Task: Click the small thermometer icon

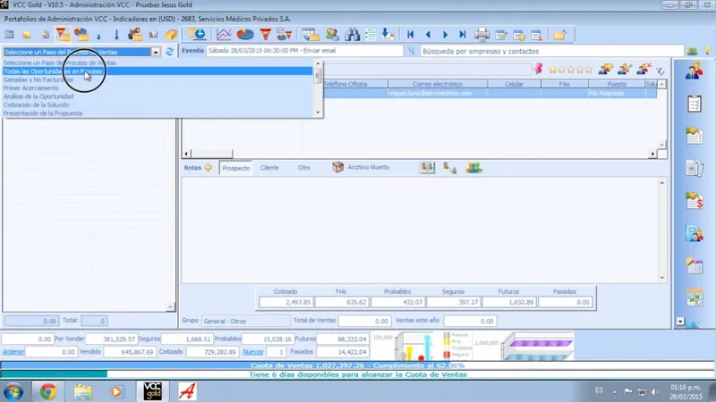Action: click(x=98, y=35)
